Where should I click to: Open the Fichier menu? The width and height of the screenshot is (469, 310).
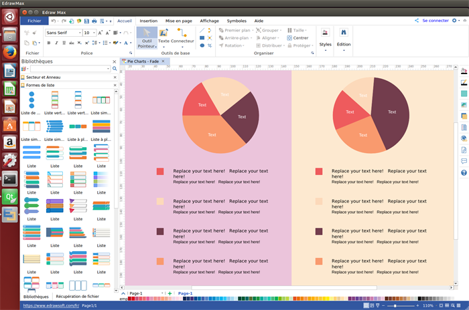tap(34, 21)
